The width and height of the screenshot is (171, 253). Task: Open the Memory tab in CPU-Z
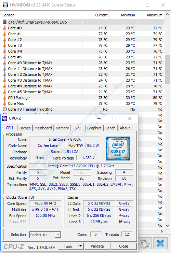62,128
